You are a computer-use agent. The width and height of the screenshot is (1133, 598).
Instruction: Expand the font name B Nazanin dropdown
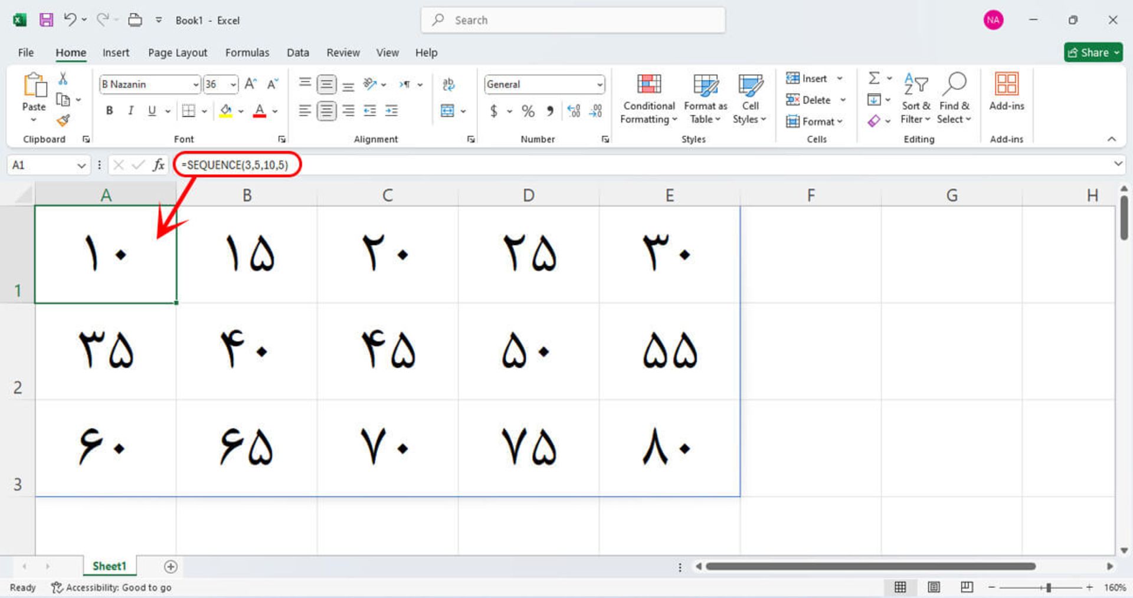pos(195,84)
